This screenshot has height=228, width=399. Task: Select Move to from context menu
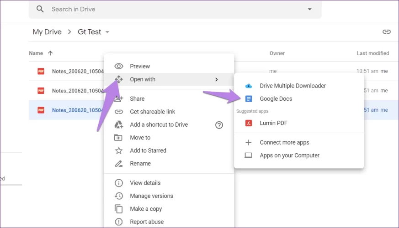[140, 138]
